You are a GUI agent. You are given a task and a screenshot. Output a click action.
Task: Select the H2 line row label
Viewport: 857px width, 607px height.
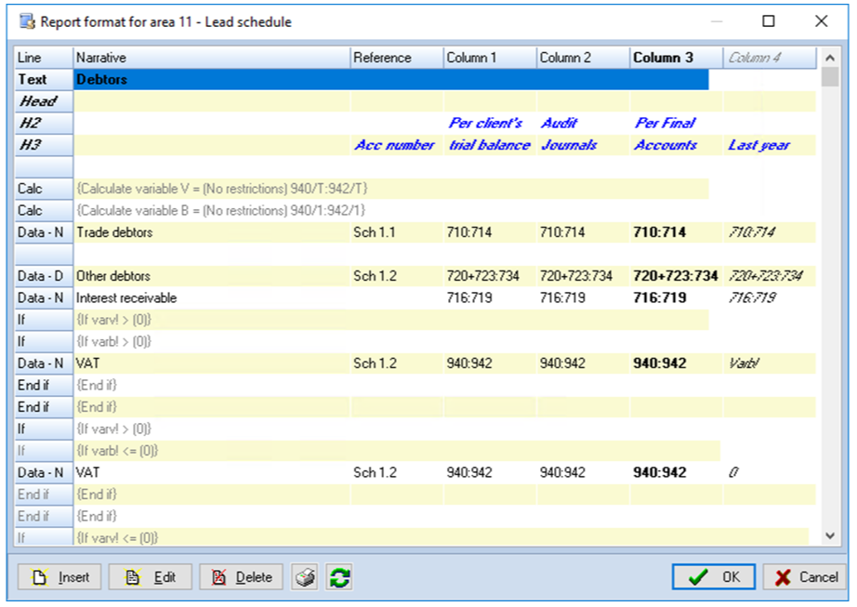pyautogui.click(x=44, y=123)
